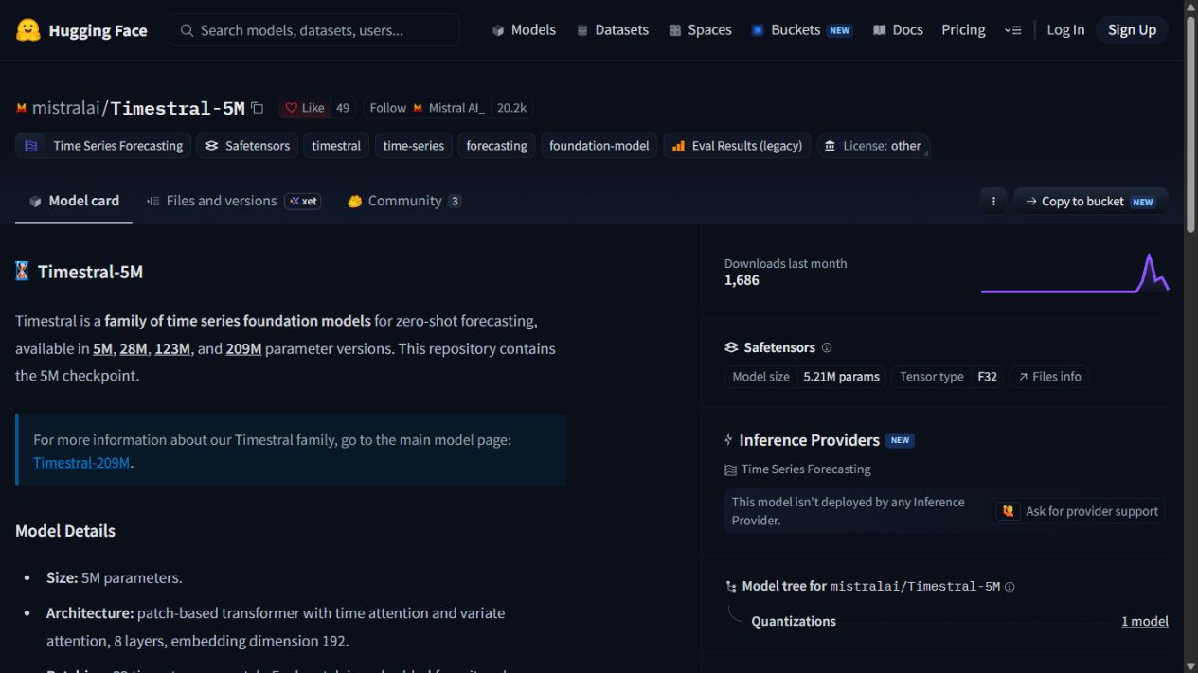Image resolution: width=1198 pixels, height=673 pixels.
Task: Click the Hugging Face logo
Action: tap(81, 30)
